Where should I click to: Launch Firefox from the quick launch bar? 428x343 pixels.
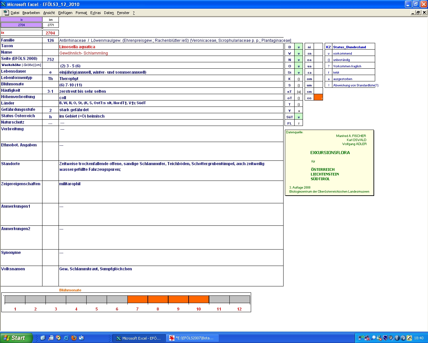tap(74, 338)
